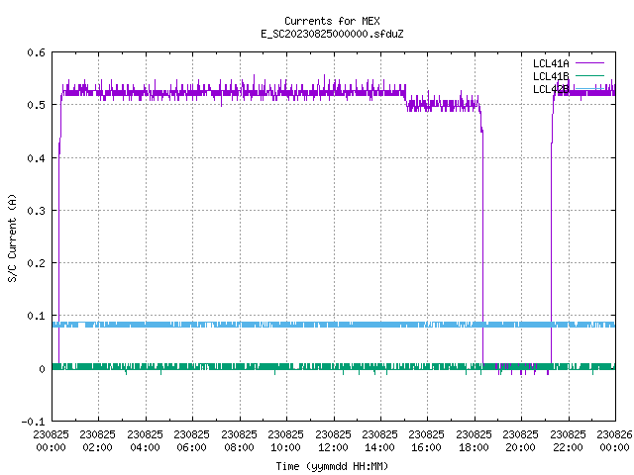Click the x-axis tick 230825 00:00
The width and height of the screenshot is (634, 475).
click(x=51, y=440)
